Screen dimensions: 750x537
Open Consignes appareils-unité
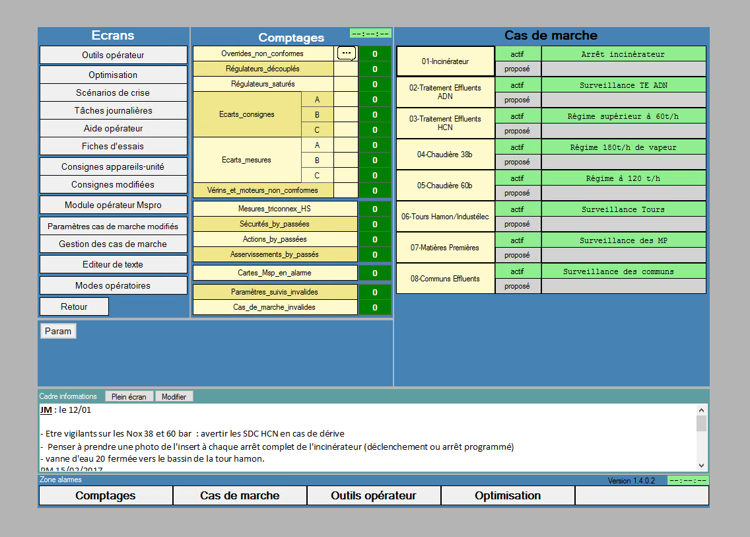114,166
